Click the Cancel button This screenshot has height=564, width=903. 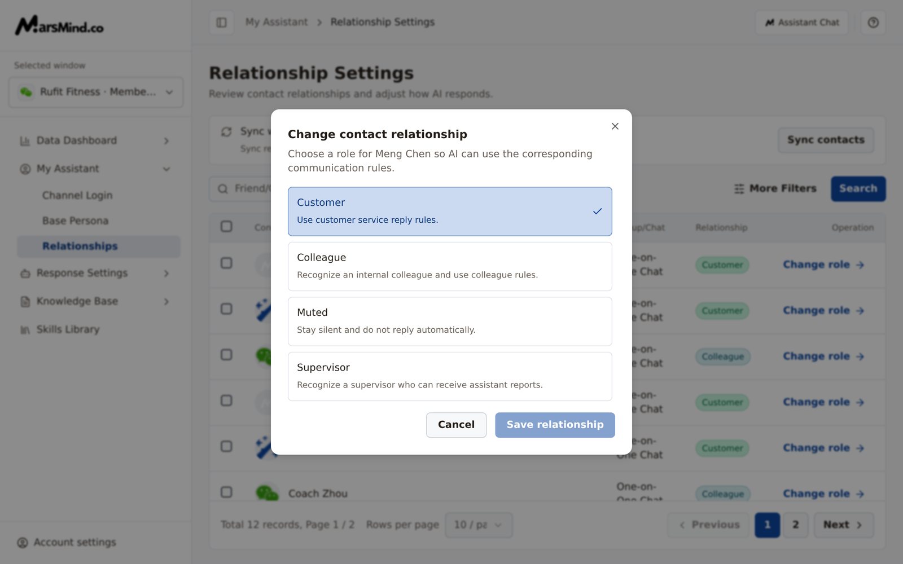tap(456, 425)
